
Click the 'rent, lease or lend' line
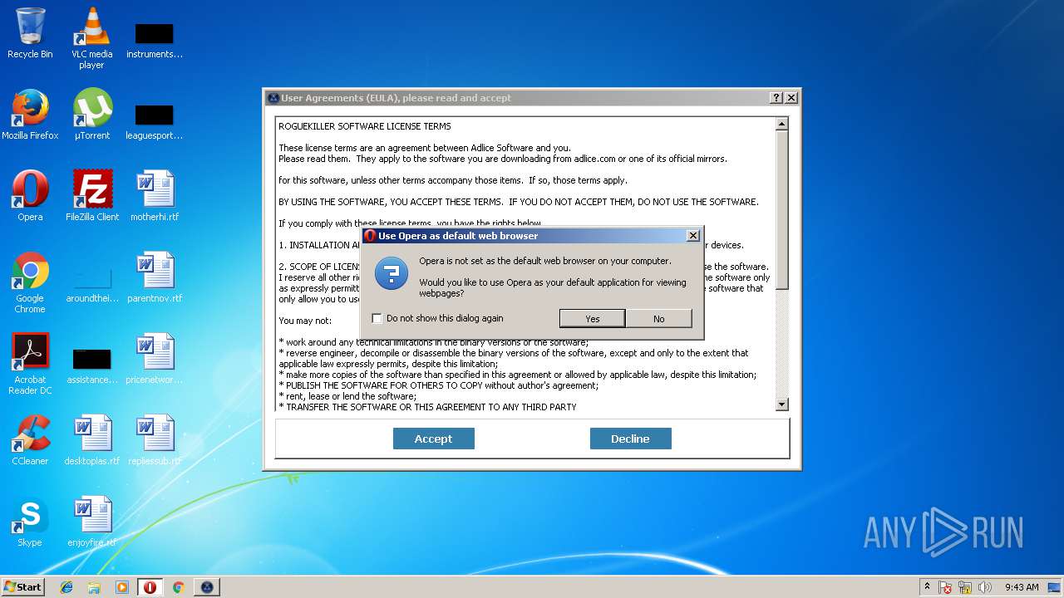pyautogui.click(x=347, y=396)
